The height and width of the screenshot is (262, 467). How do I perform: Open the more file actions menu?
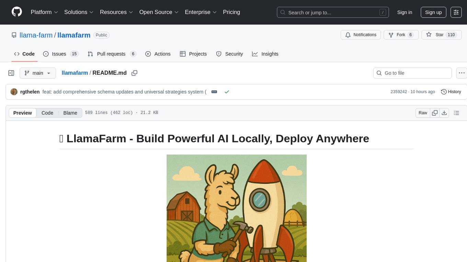462,73
